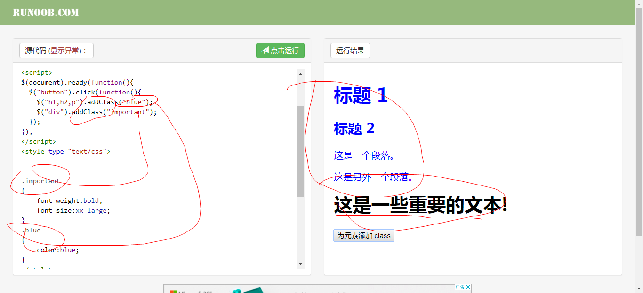Click the bold text 这是一些重要的文本!
The height and width of the screenshot is (293, 643).
421,205
